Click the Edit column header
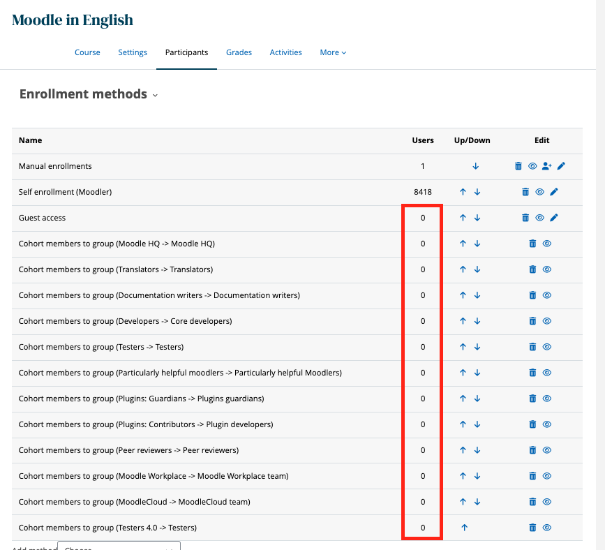This screenshot has height=550, width=605. point(541,140)
